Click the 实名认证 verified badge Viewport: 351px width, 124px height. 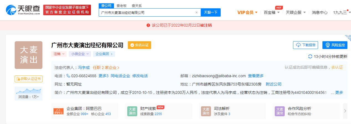click(139, 45)
